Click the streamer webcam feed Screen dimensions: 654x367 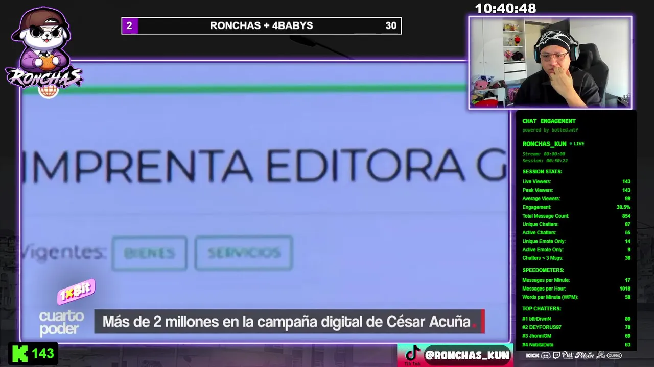[550, 63]
